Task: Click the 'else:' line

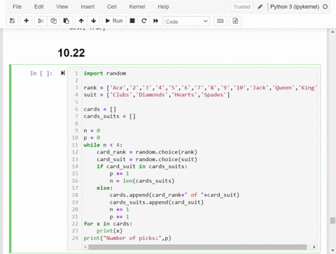Action: [104, 188]
